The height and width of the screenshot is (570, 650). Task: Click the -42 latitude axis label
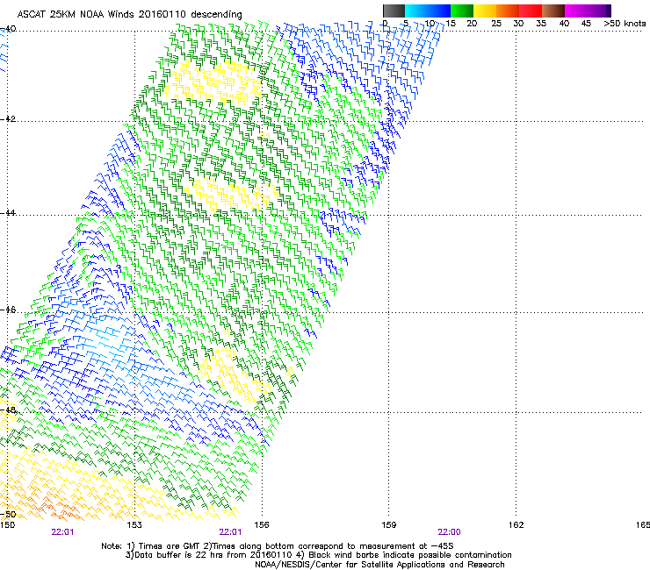click(x=8, y=118)
